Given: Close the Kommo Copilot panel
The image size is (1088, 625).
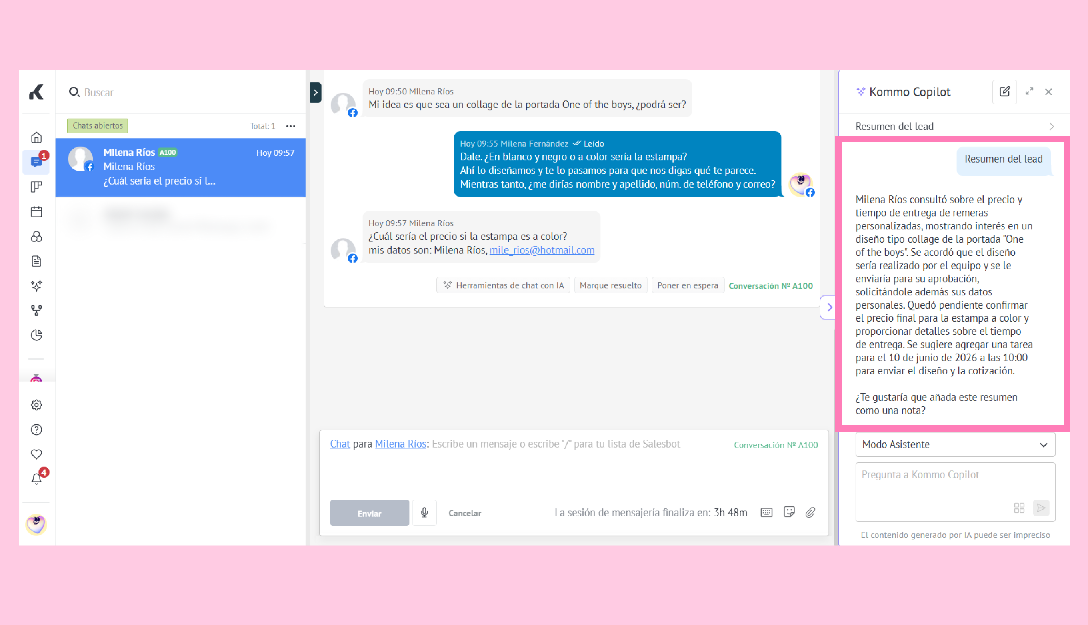Looking at the screenshot, I should click(1048, 92).
